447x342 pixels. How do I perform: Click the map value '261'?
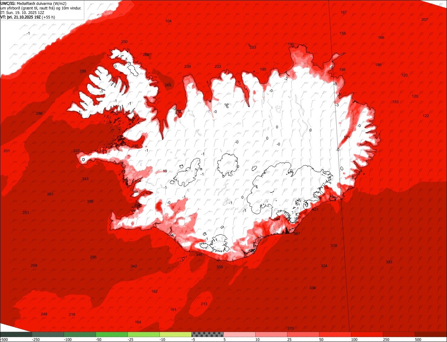click(50, 194)
